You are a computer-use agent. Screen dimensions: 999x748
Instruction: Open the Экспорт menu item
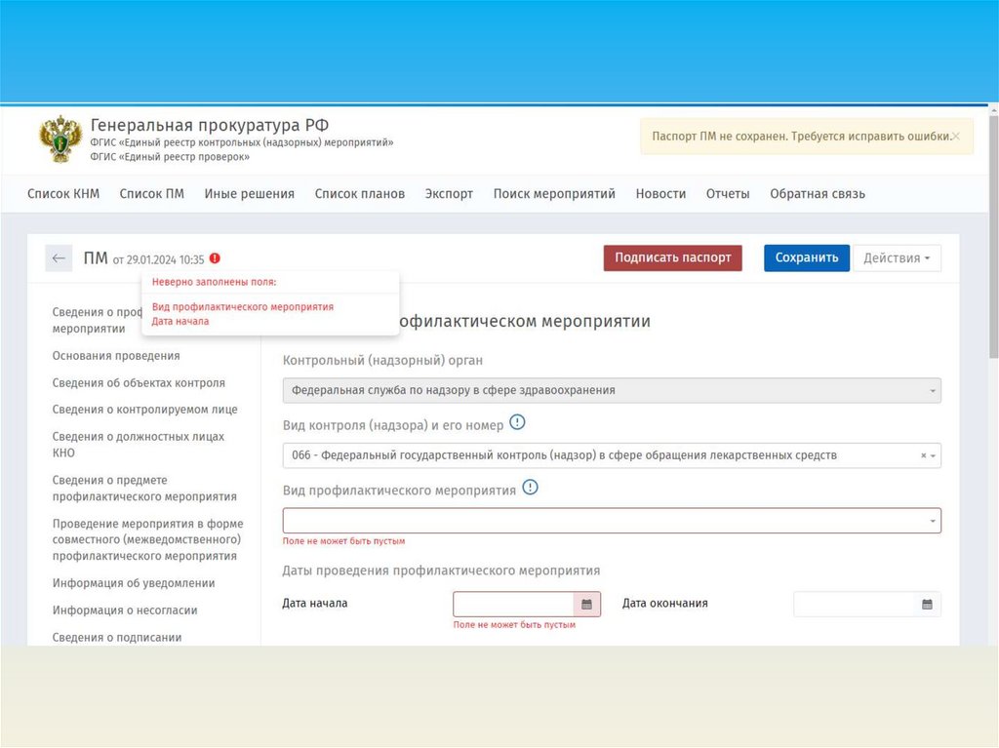(449, 194)
